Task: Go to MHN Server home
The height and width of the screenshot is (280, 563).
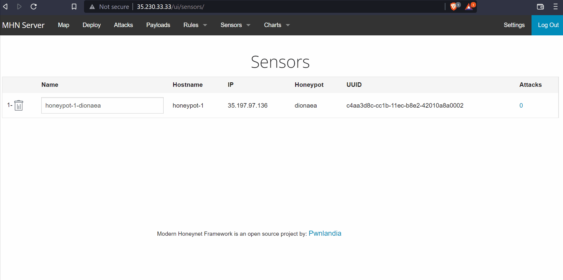Action: [x=23, y=25]
